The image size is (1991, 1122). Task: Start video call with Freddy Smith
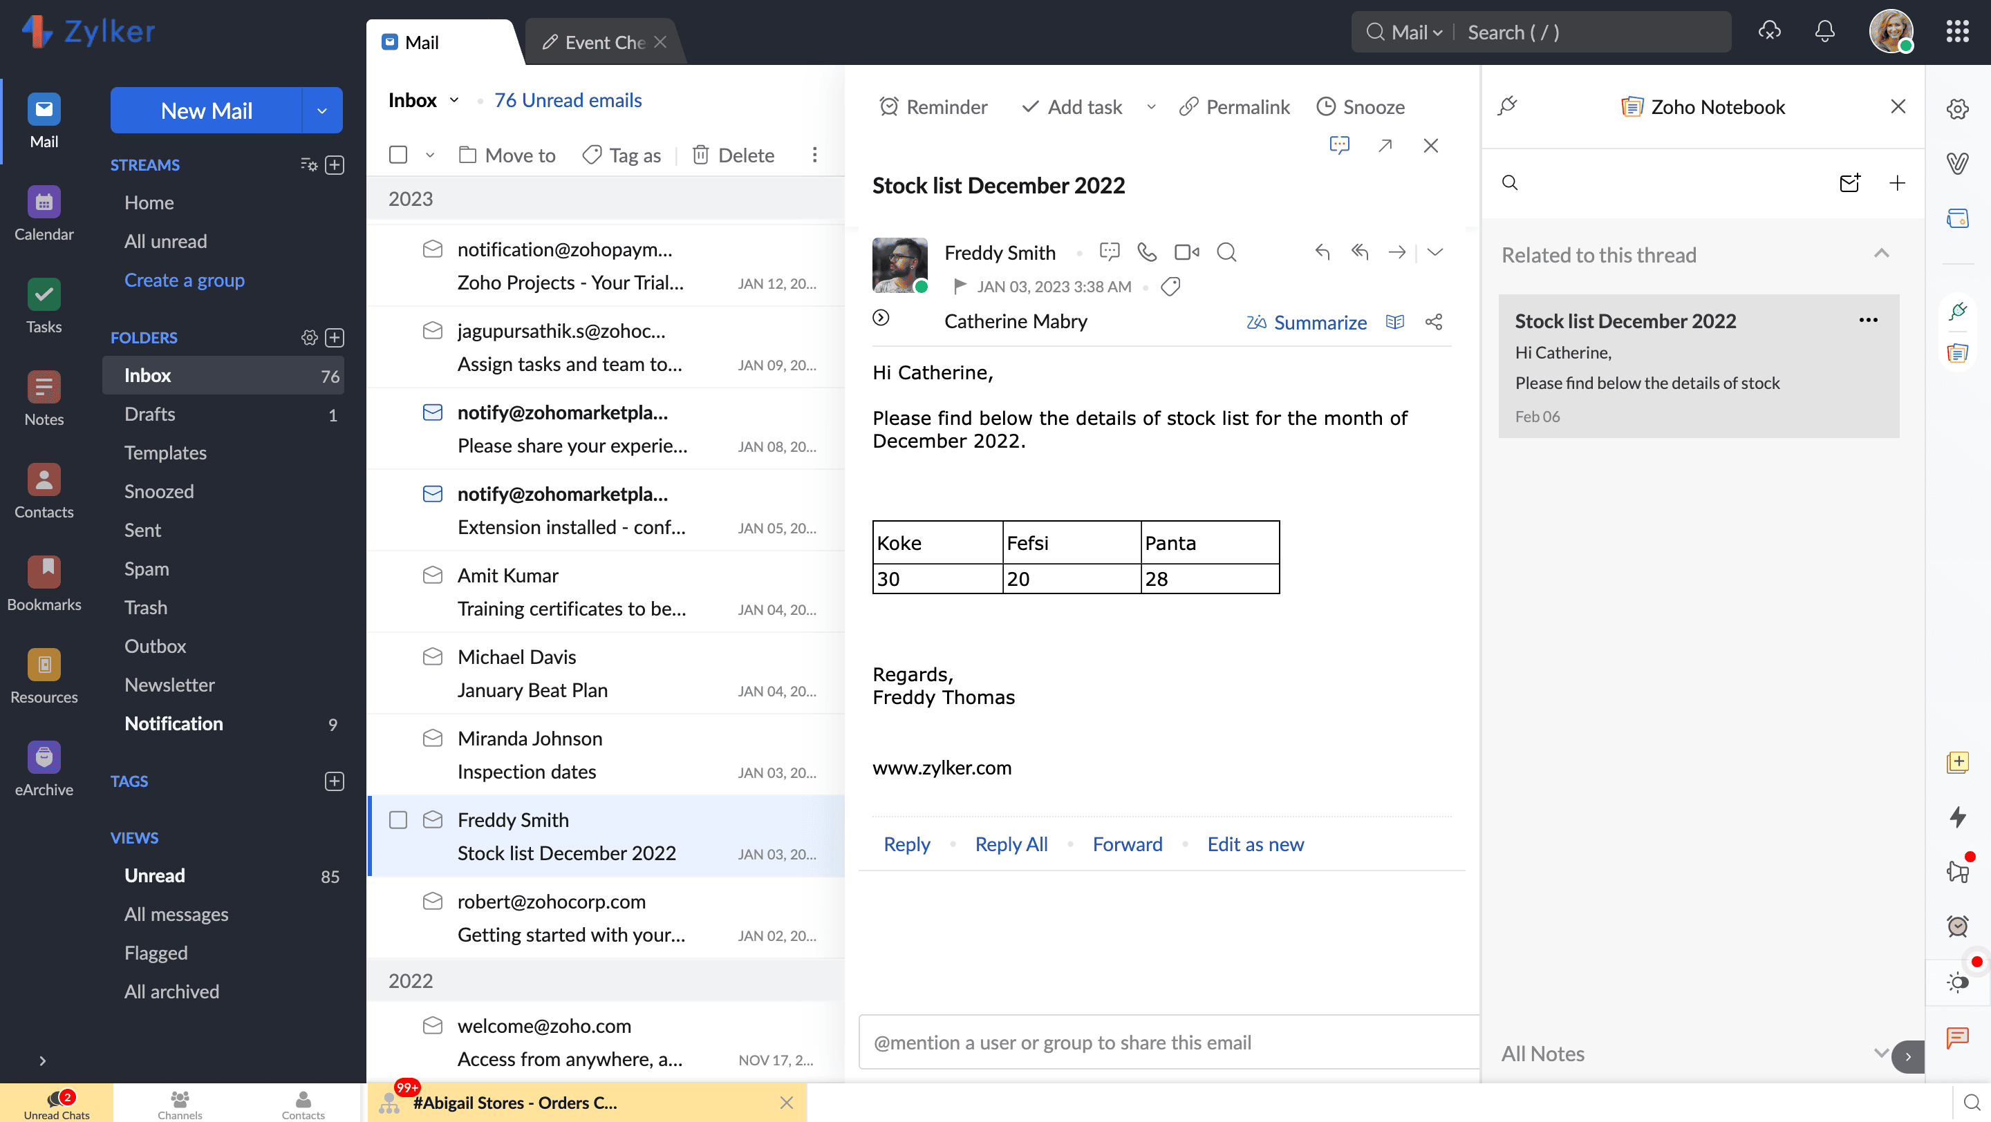click(1186, 251)
